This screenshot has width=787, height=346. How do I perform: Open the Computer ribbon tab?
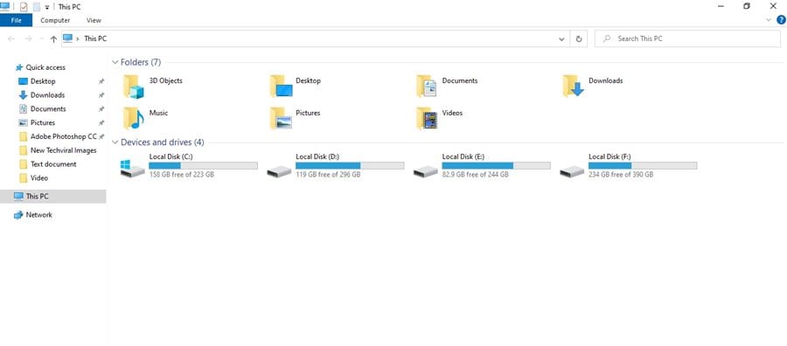click(x=55, y=20)
